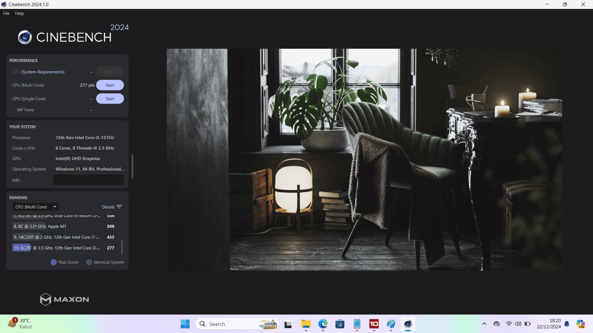Click the left panel vertical scrollbar
593x333 pixels.
pyautogui.click(x=132, y=166)
